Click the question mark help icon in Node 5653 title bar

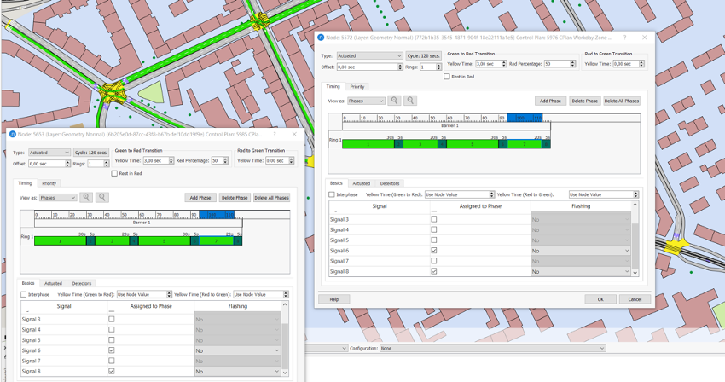point(275,134)
